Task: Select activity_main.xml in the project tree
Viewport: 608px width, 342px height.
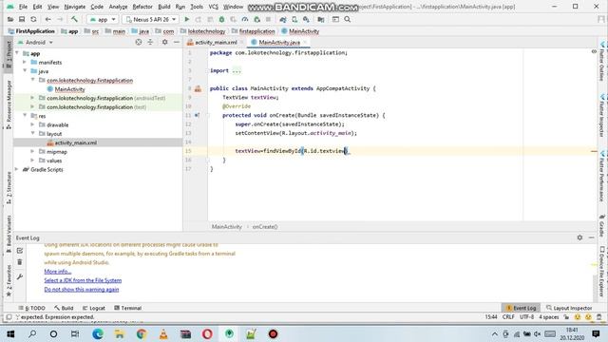Action: point(76,142)
